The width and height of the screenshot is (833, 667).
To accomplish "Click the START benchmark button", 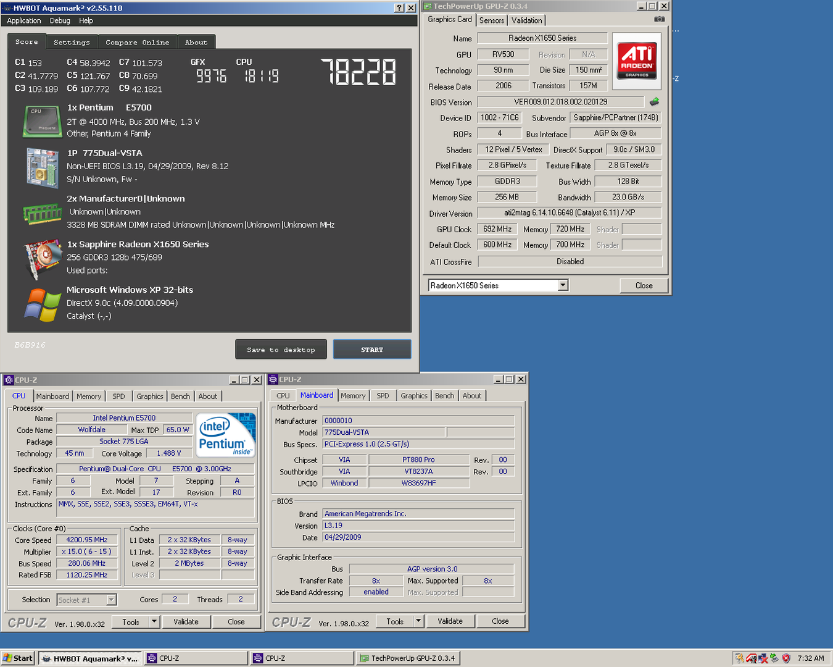I will click(372, 350).
